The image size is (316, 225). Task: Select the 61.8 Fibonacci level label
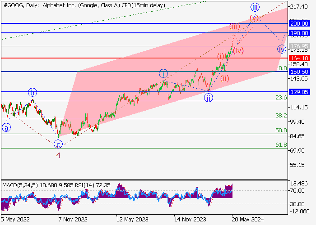(x=281, y=145)
